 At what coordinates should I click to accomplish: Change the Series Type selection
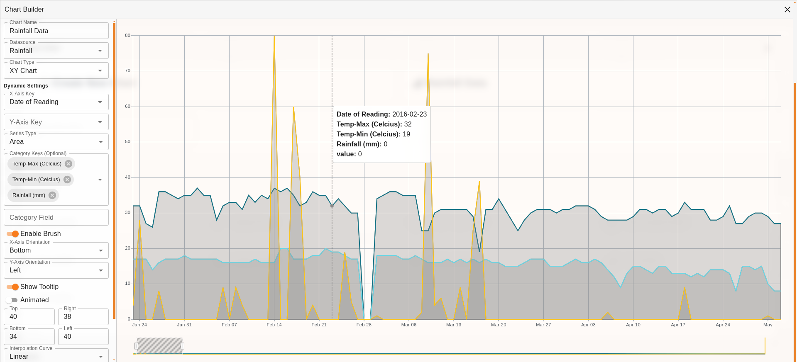56,142
